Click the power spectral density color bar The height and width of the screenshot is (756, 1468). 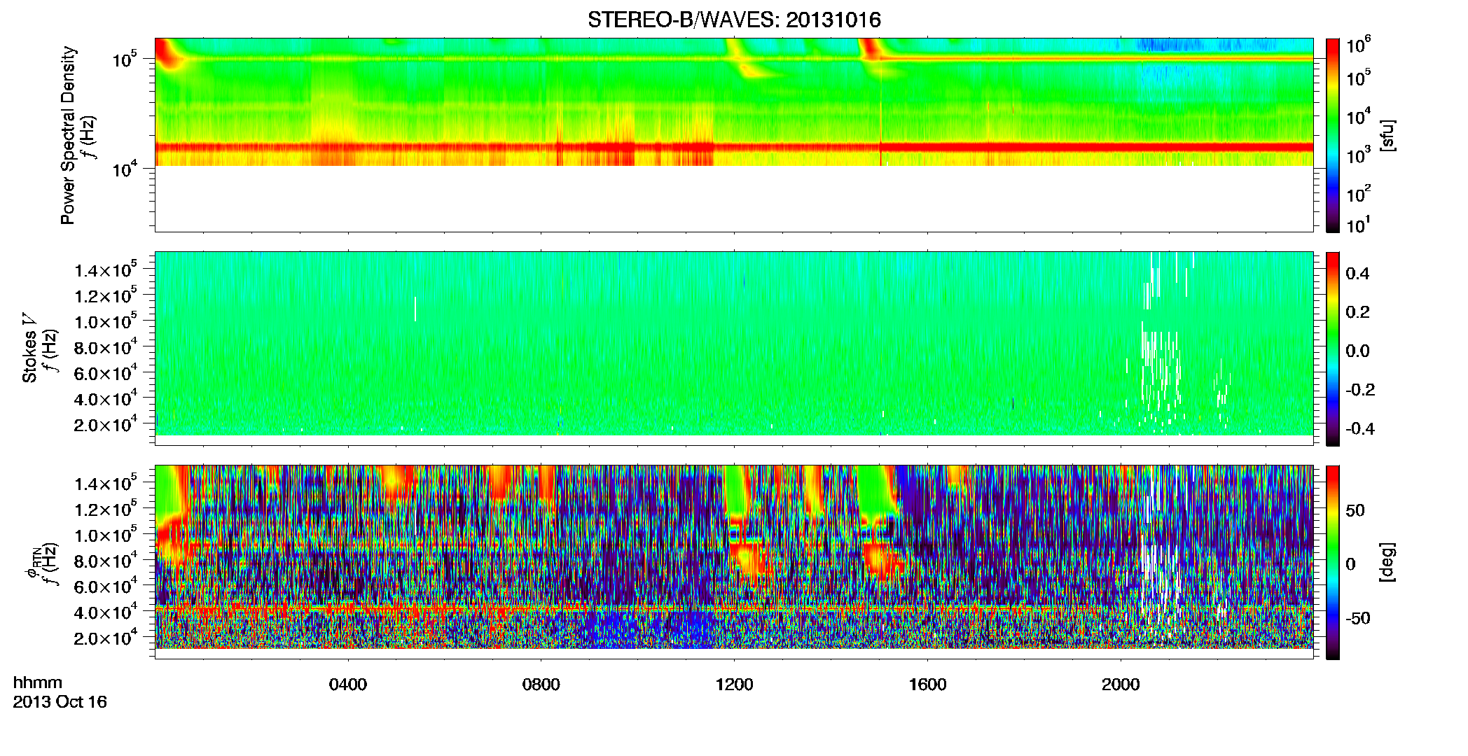pos(1333,135)
